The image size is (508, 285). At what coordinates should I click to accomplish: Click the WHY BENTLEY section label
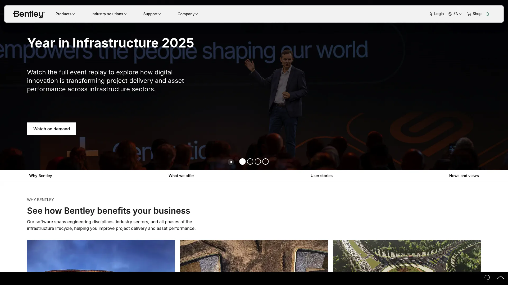40,200
